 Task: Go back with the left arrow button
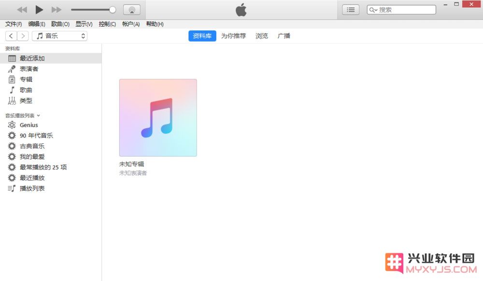pyautogui.click(x=11, y=36)
